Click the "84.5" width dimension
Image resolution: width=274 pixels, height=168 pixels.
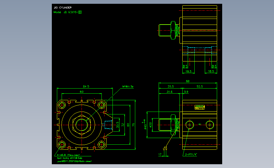86,86
